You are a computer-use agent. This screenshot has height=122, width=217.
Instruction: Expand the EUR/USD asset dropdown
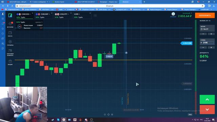coord(30,14)
